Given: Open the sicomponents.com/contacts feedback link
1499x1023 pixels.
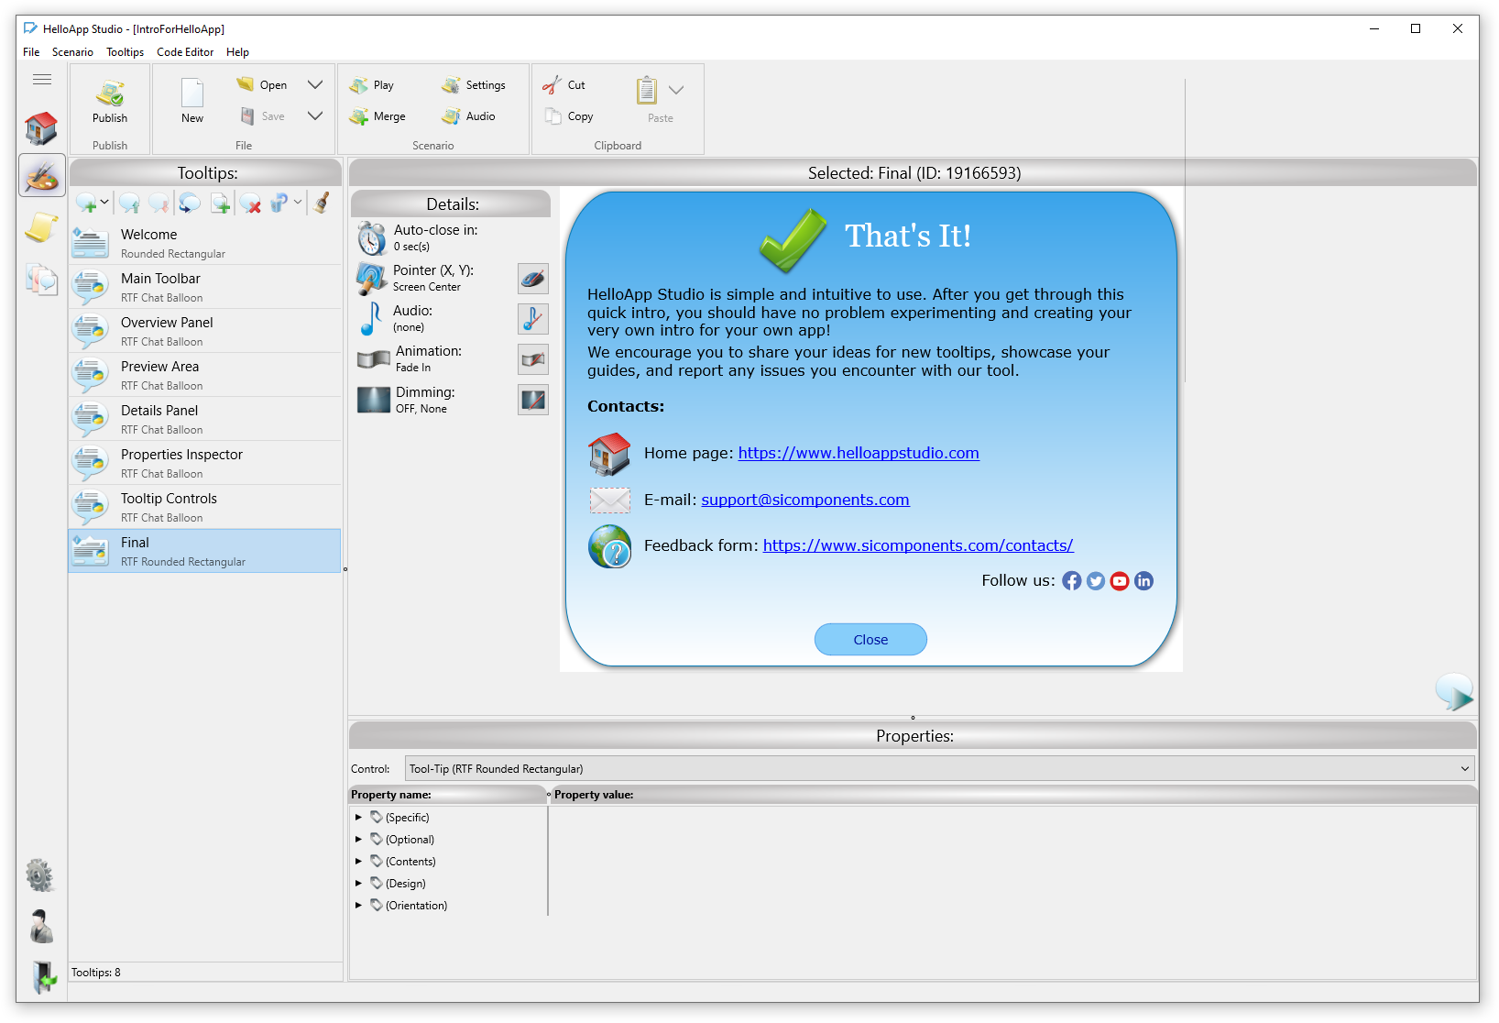Looking at the screenshot, I should point(918,545).
